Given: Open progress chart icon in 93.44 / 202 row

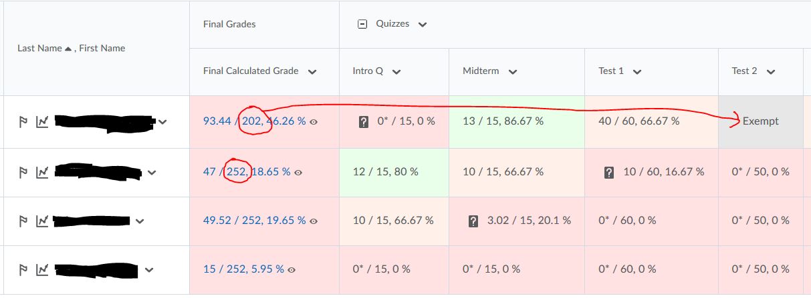Looking at the screenshot, I should [x=42, y=122].
